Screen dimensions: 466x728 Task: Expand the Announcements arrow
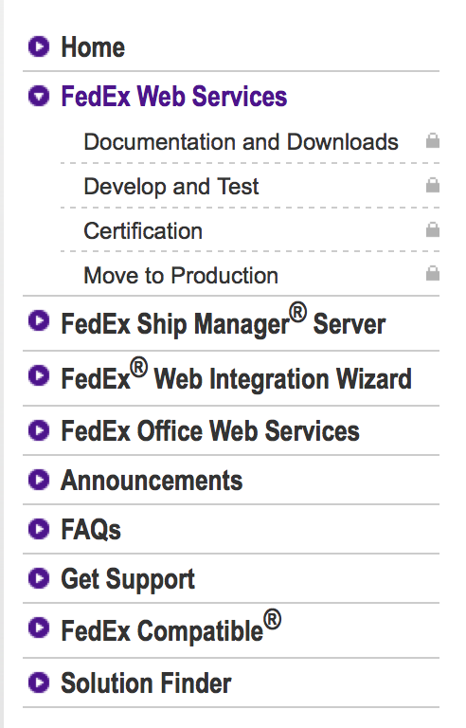[x=39, y=480]
